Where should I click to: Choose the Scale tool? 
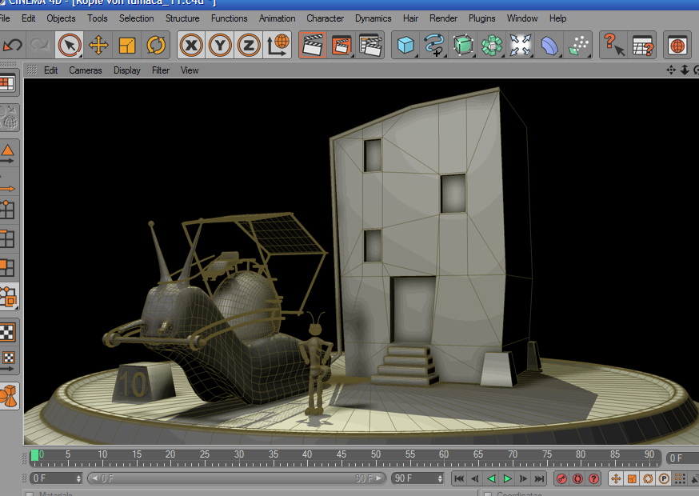click(126, 46)
